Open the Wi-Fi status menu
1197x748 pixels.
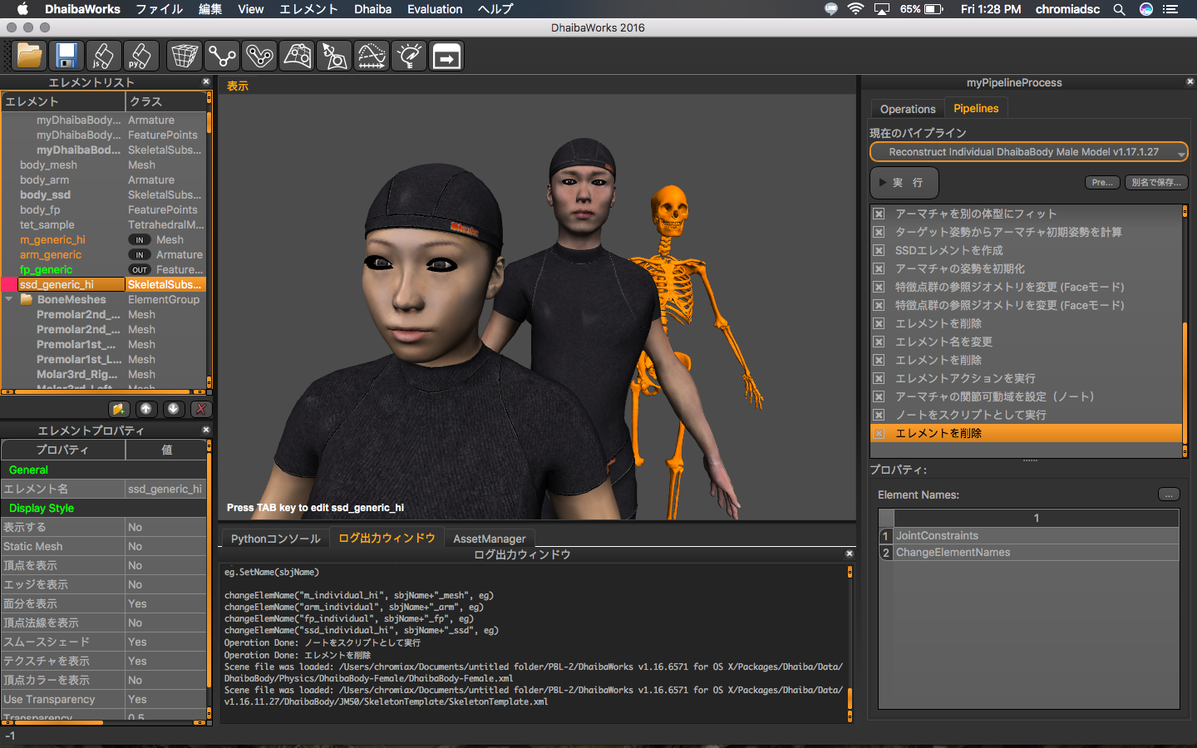(x=855, y=9)
